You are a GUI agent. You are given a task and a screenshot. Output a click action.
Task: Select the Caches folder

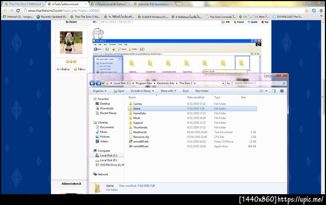[137, 104]
